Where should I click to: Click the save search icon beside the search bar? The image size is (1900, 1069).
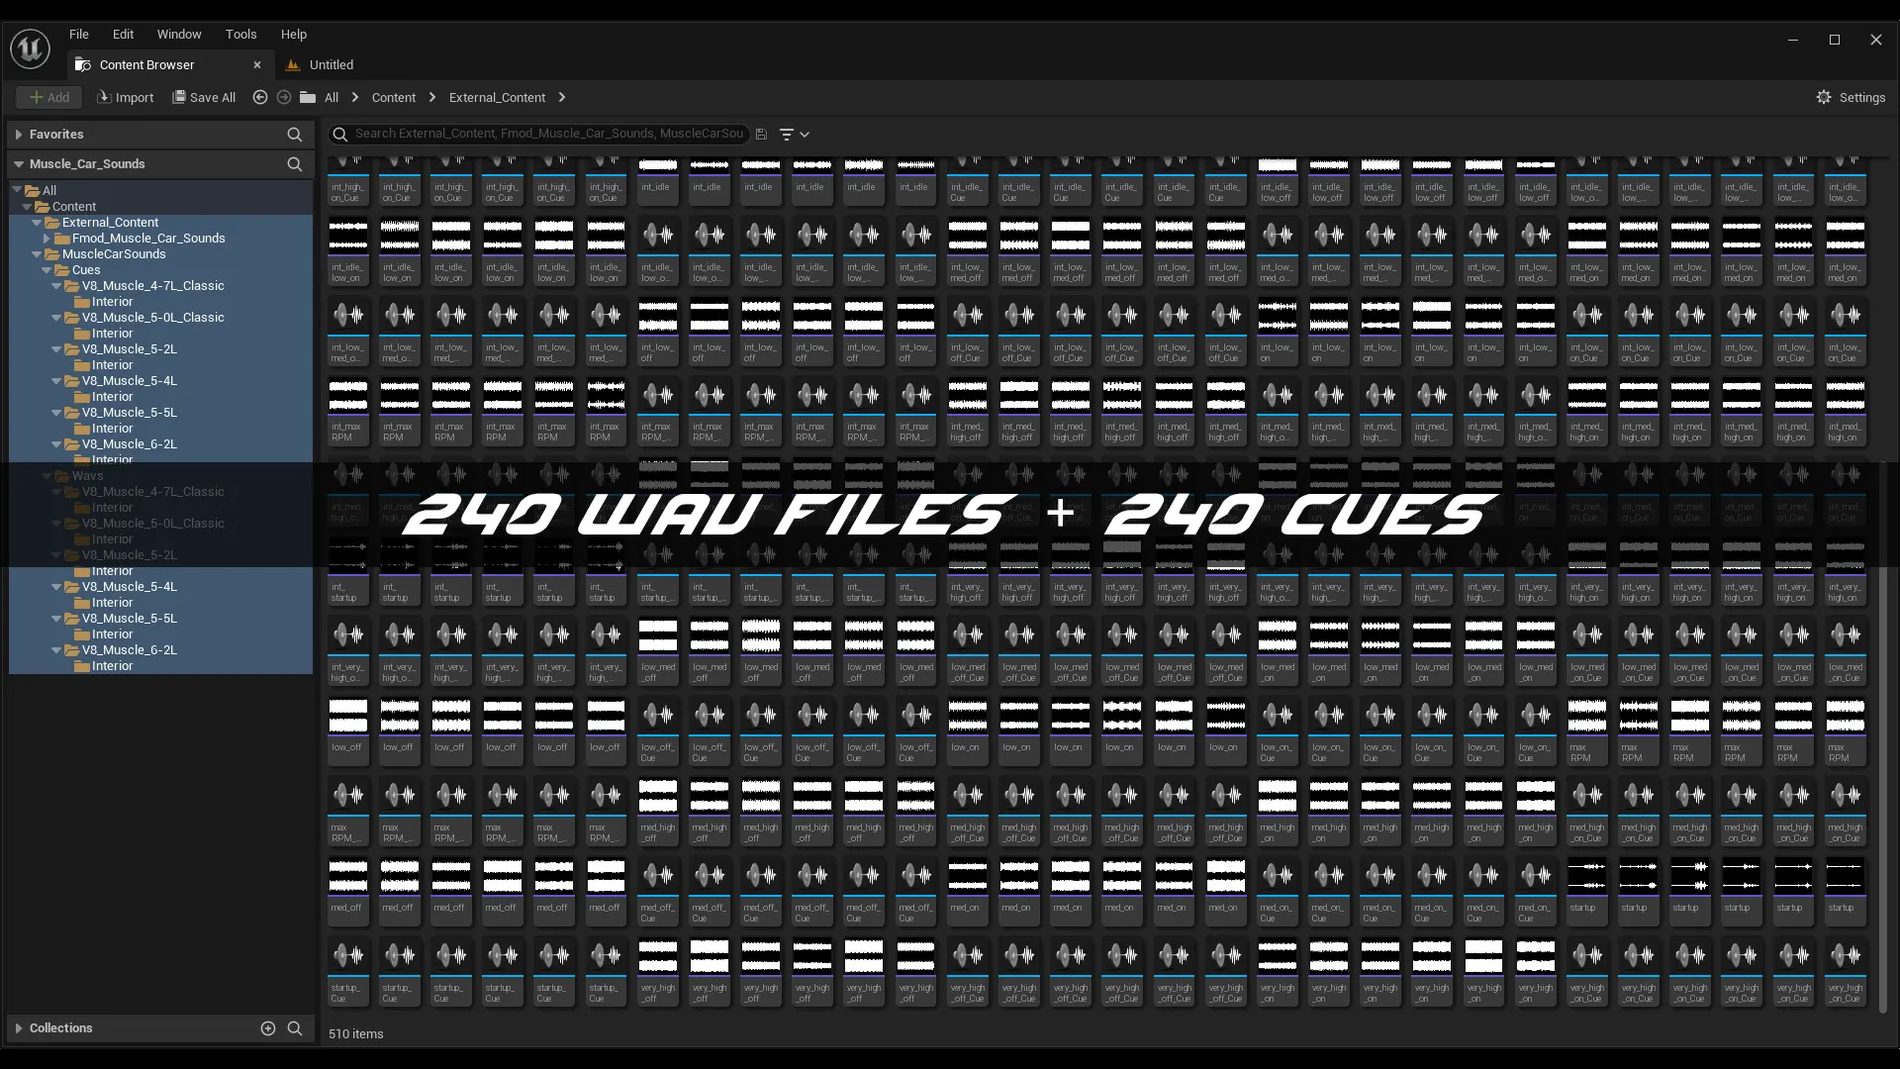pyautogui.click(x=761, y=134)
